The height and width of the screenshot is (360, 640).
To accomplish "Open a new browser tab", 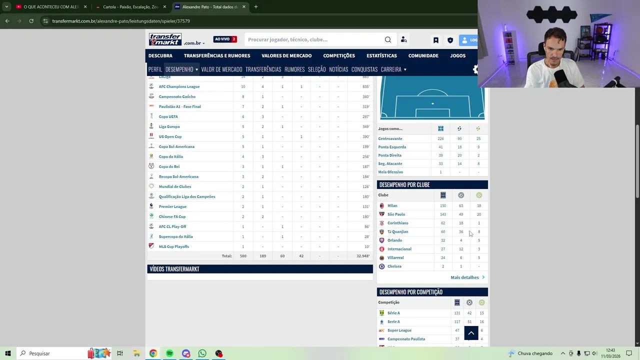I will [x=255, y=7].
